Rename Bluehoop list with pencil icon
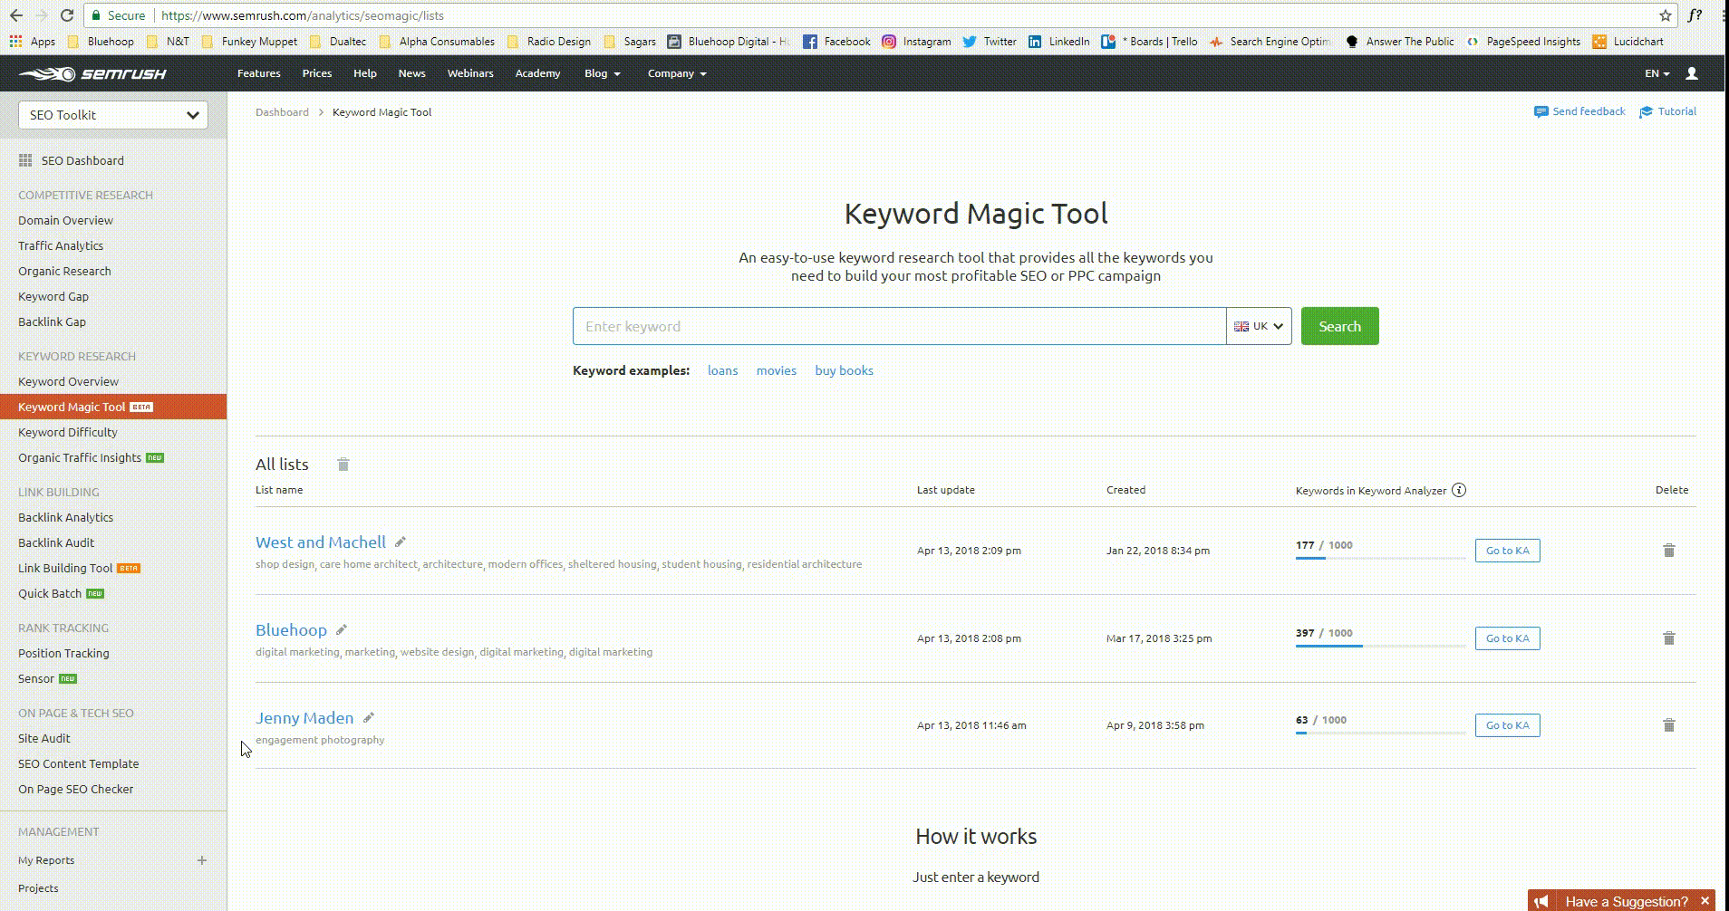Screen dimensions: 1729x911 pos(342,629)
